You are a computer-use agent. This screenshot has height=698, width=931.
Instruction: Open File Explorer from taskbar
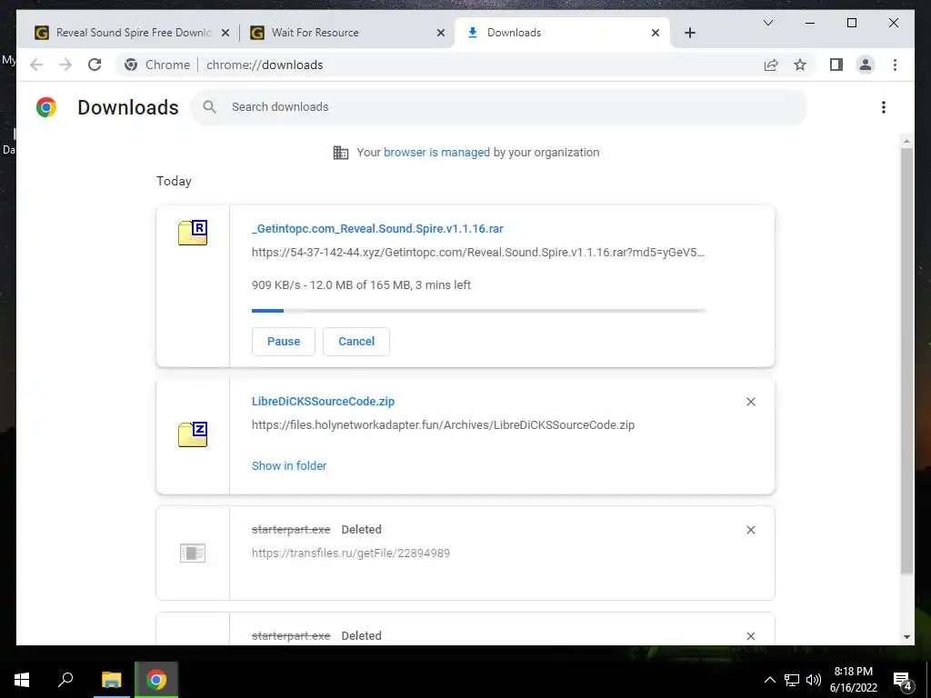tap(111, 680)
